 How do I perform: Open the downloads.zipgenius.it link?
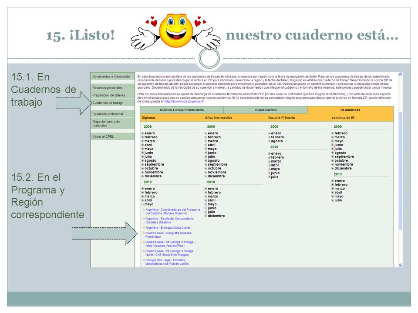[x=184, y=101]
